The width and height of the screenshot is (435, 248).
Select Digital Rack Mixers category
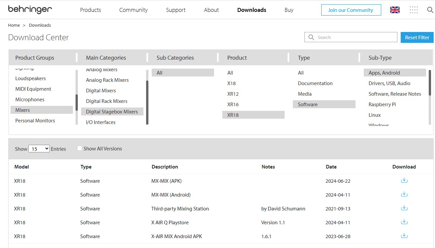(x=107, y=101)
